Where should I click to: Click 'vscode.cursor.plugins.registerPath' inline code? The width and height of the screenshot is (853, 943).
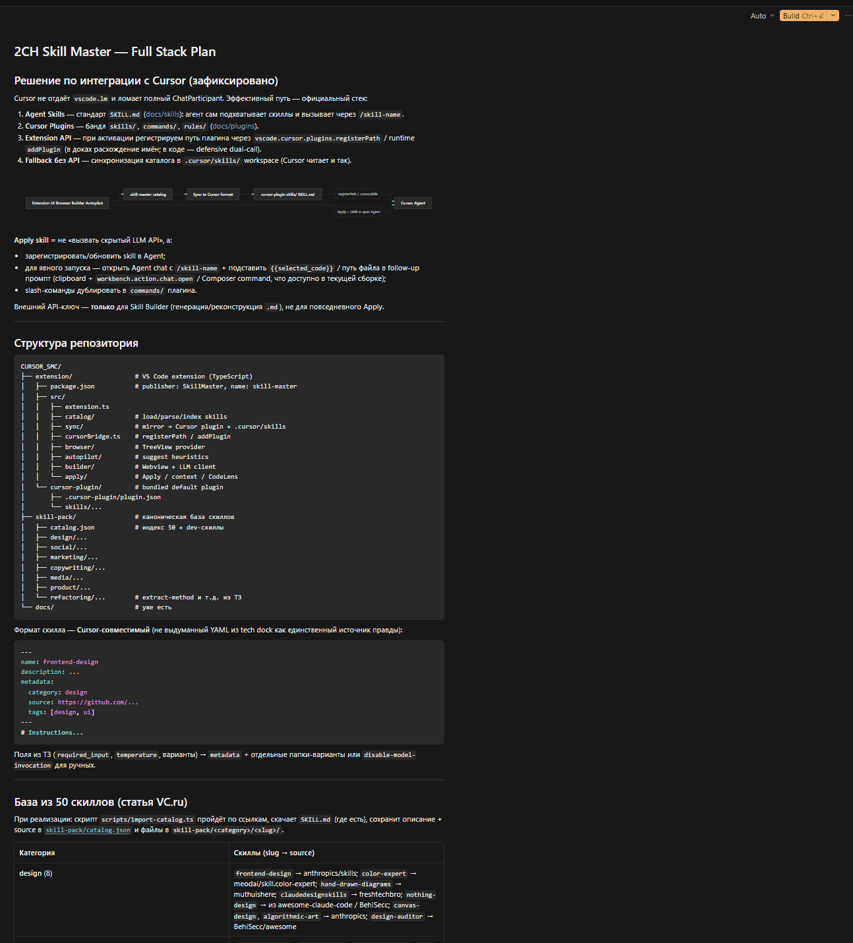pyautogui.click(x=318, y=138)
